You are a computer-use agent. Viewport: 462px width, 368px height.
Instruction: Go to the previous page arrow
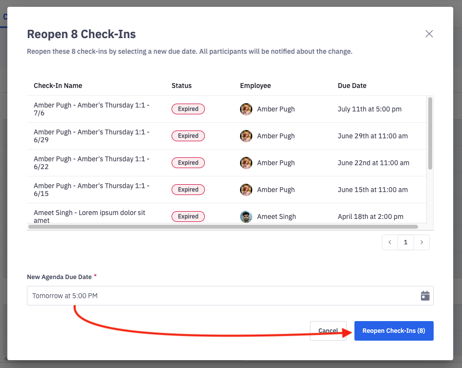coord(390,242)
